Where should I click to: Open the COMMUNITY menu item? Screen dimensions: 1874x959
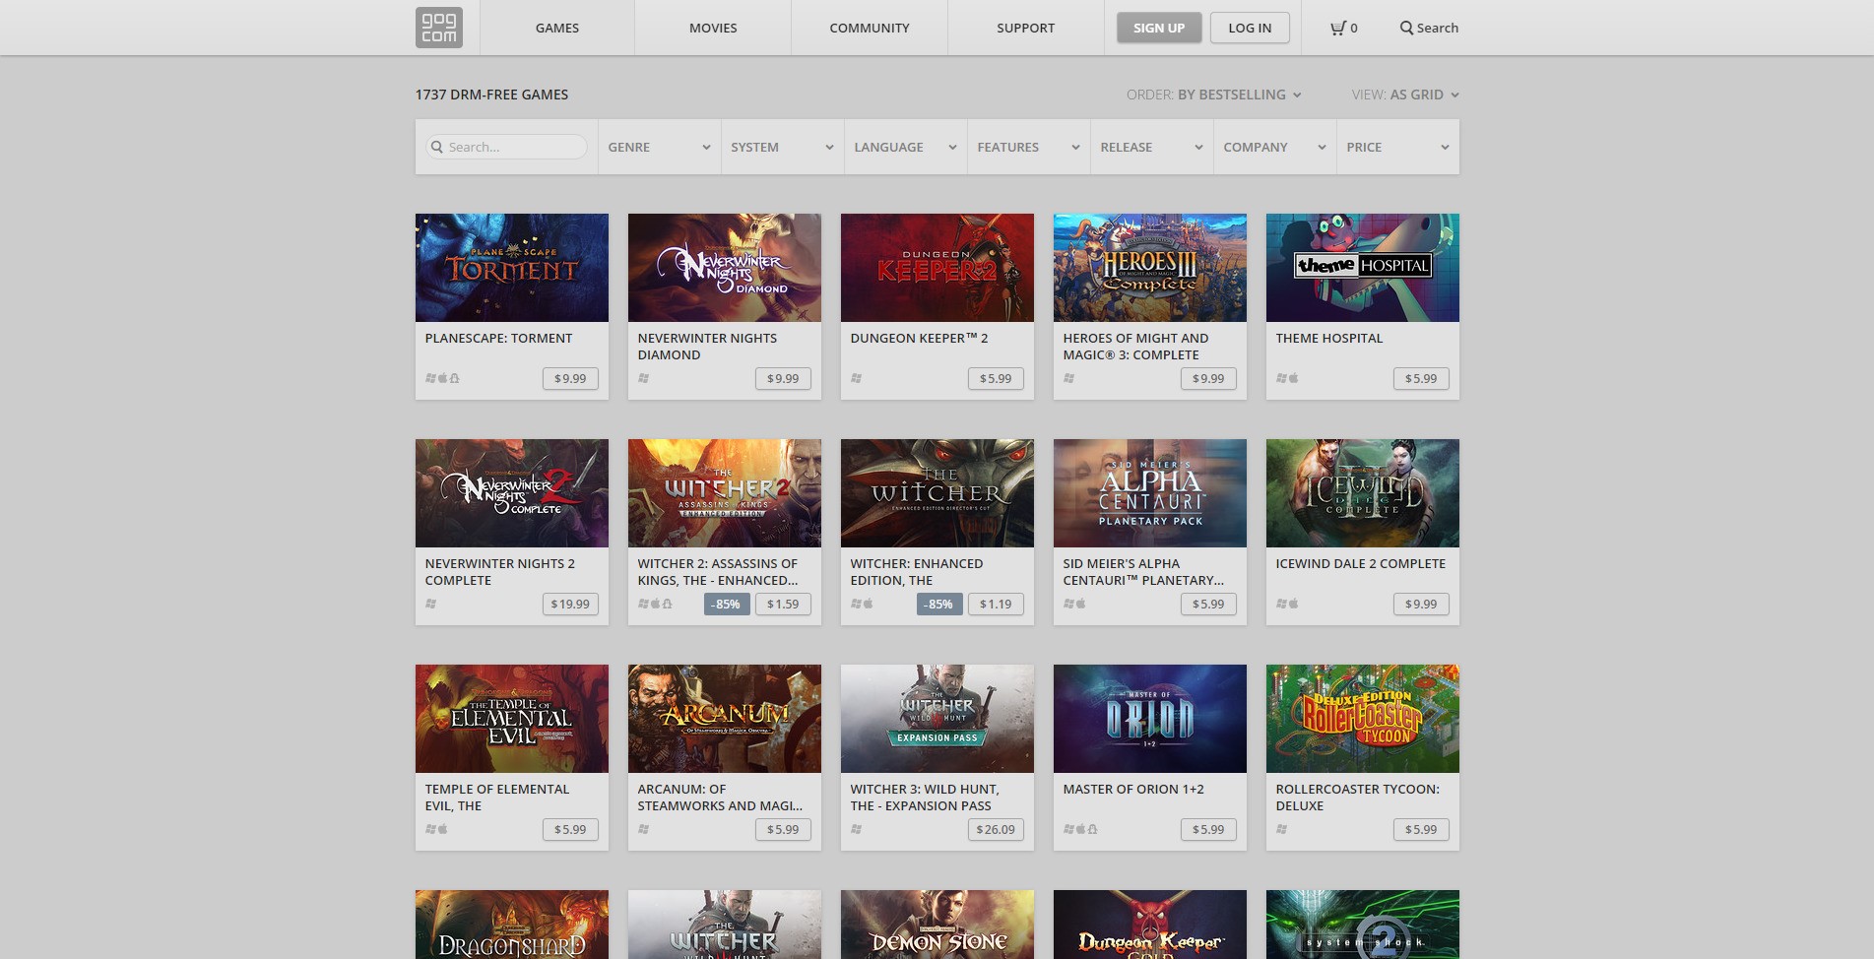tap(868, 28)
